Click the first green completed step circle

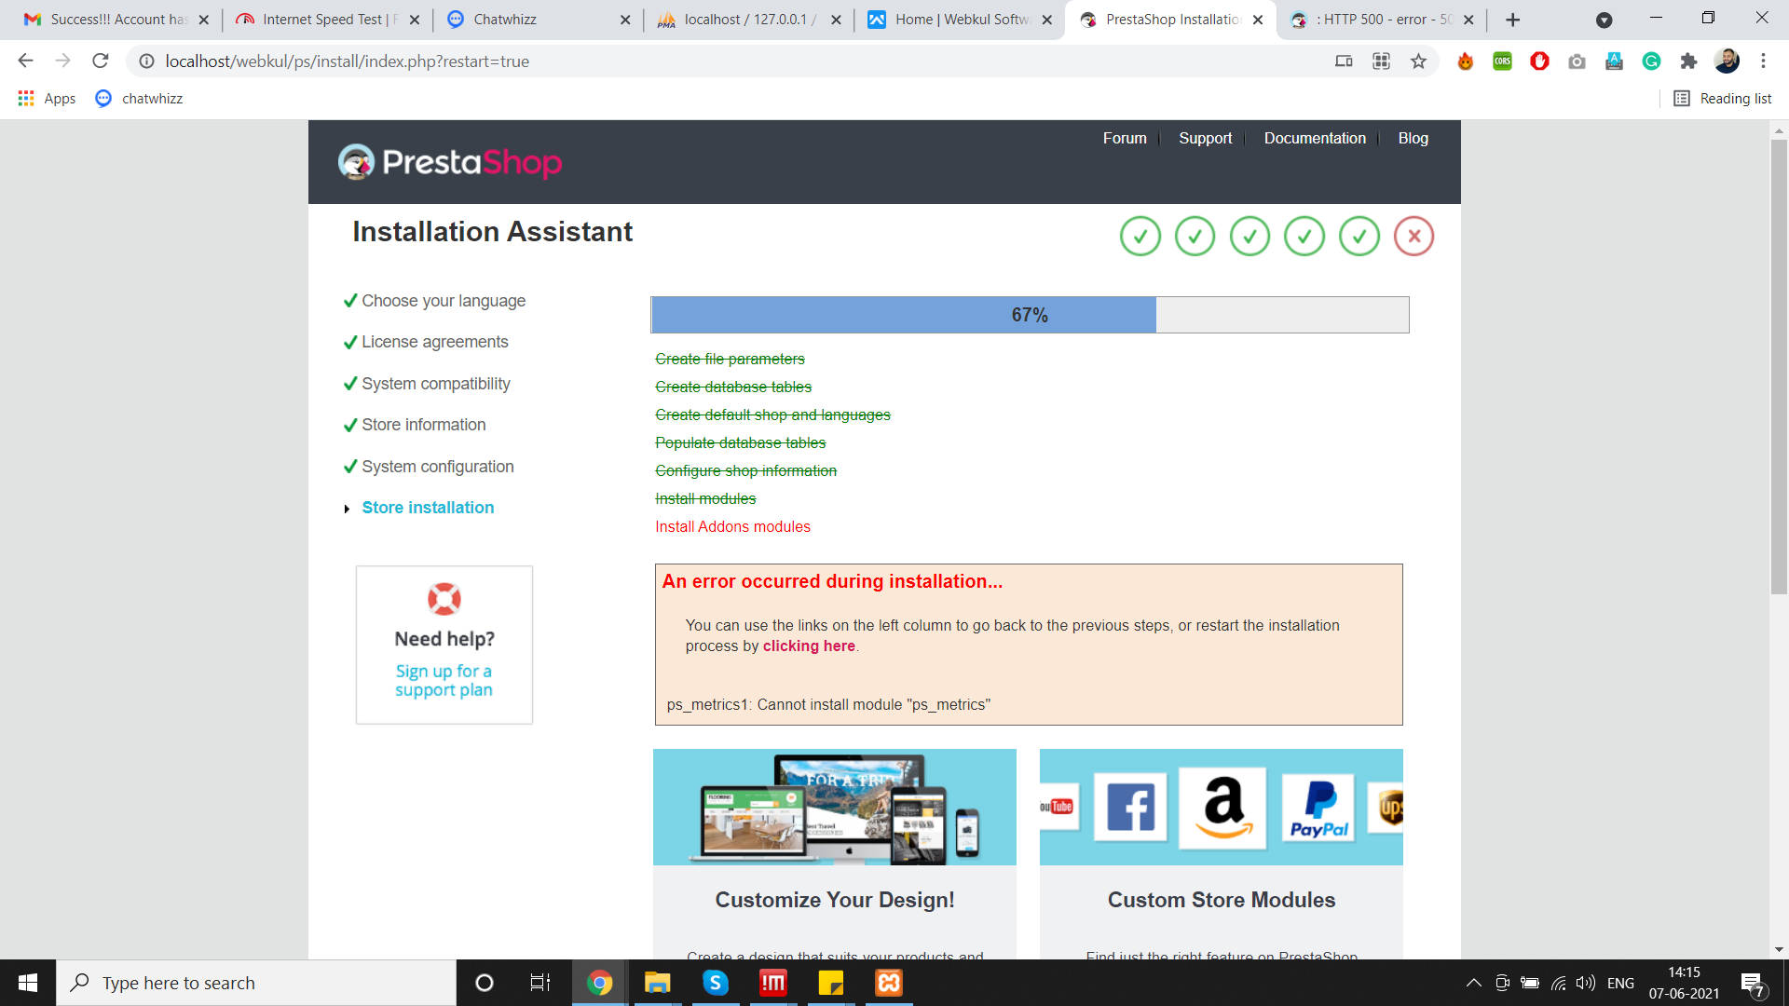(x=1140, y=237)
